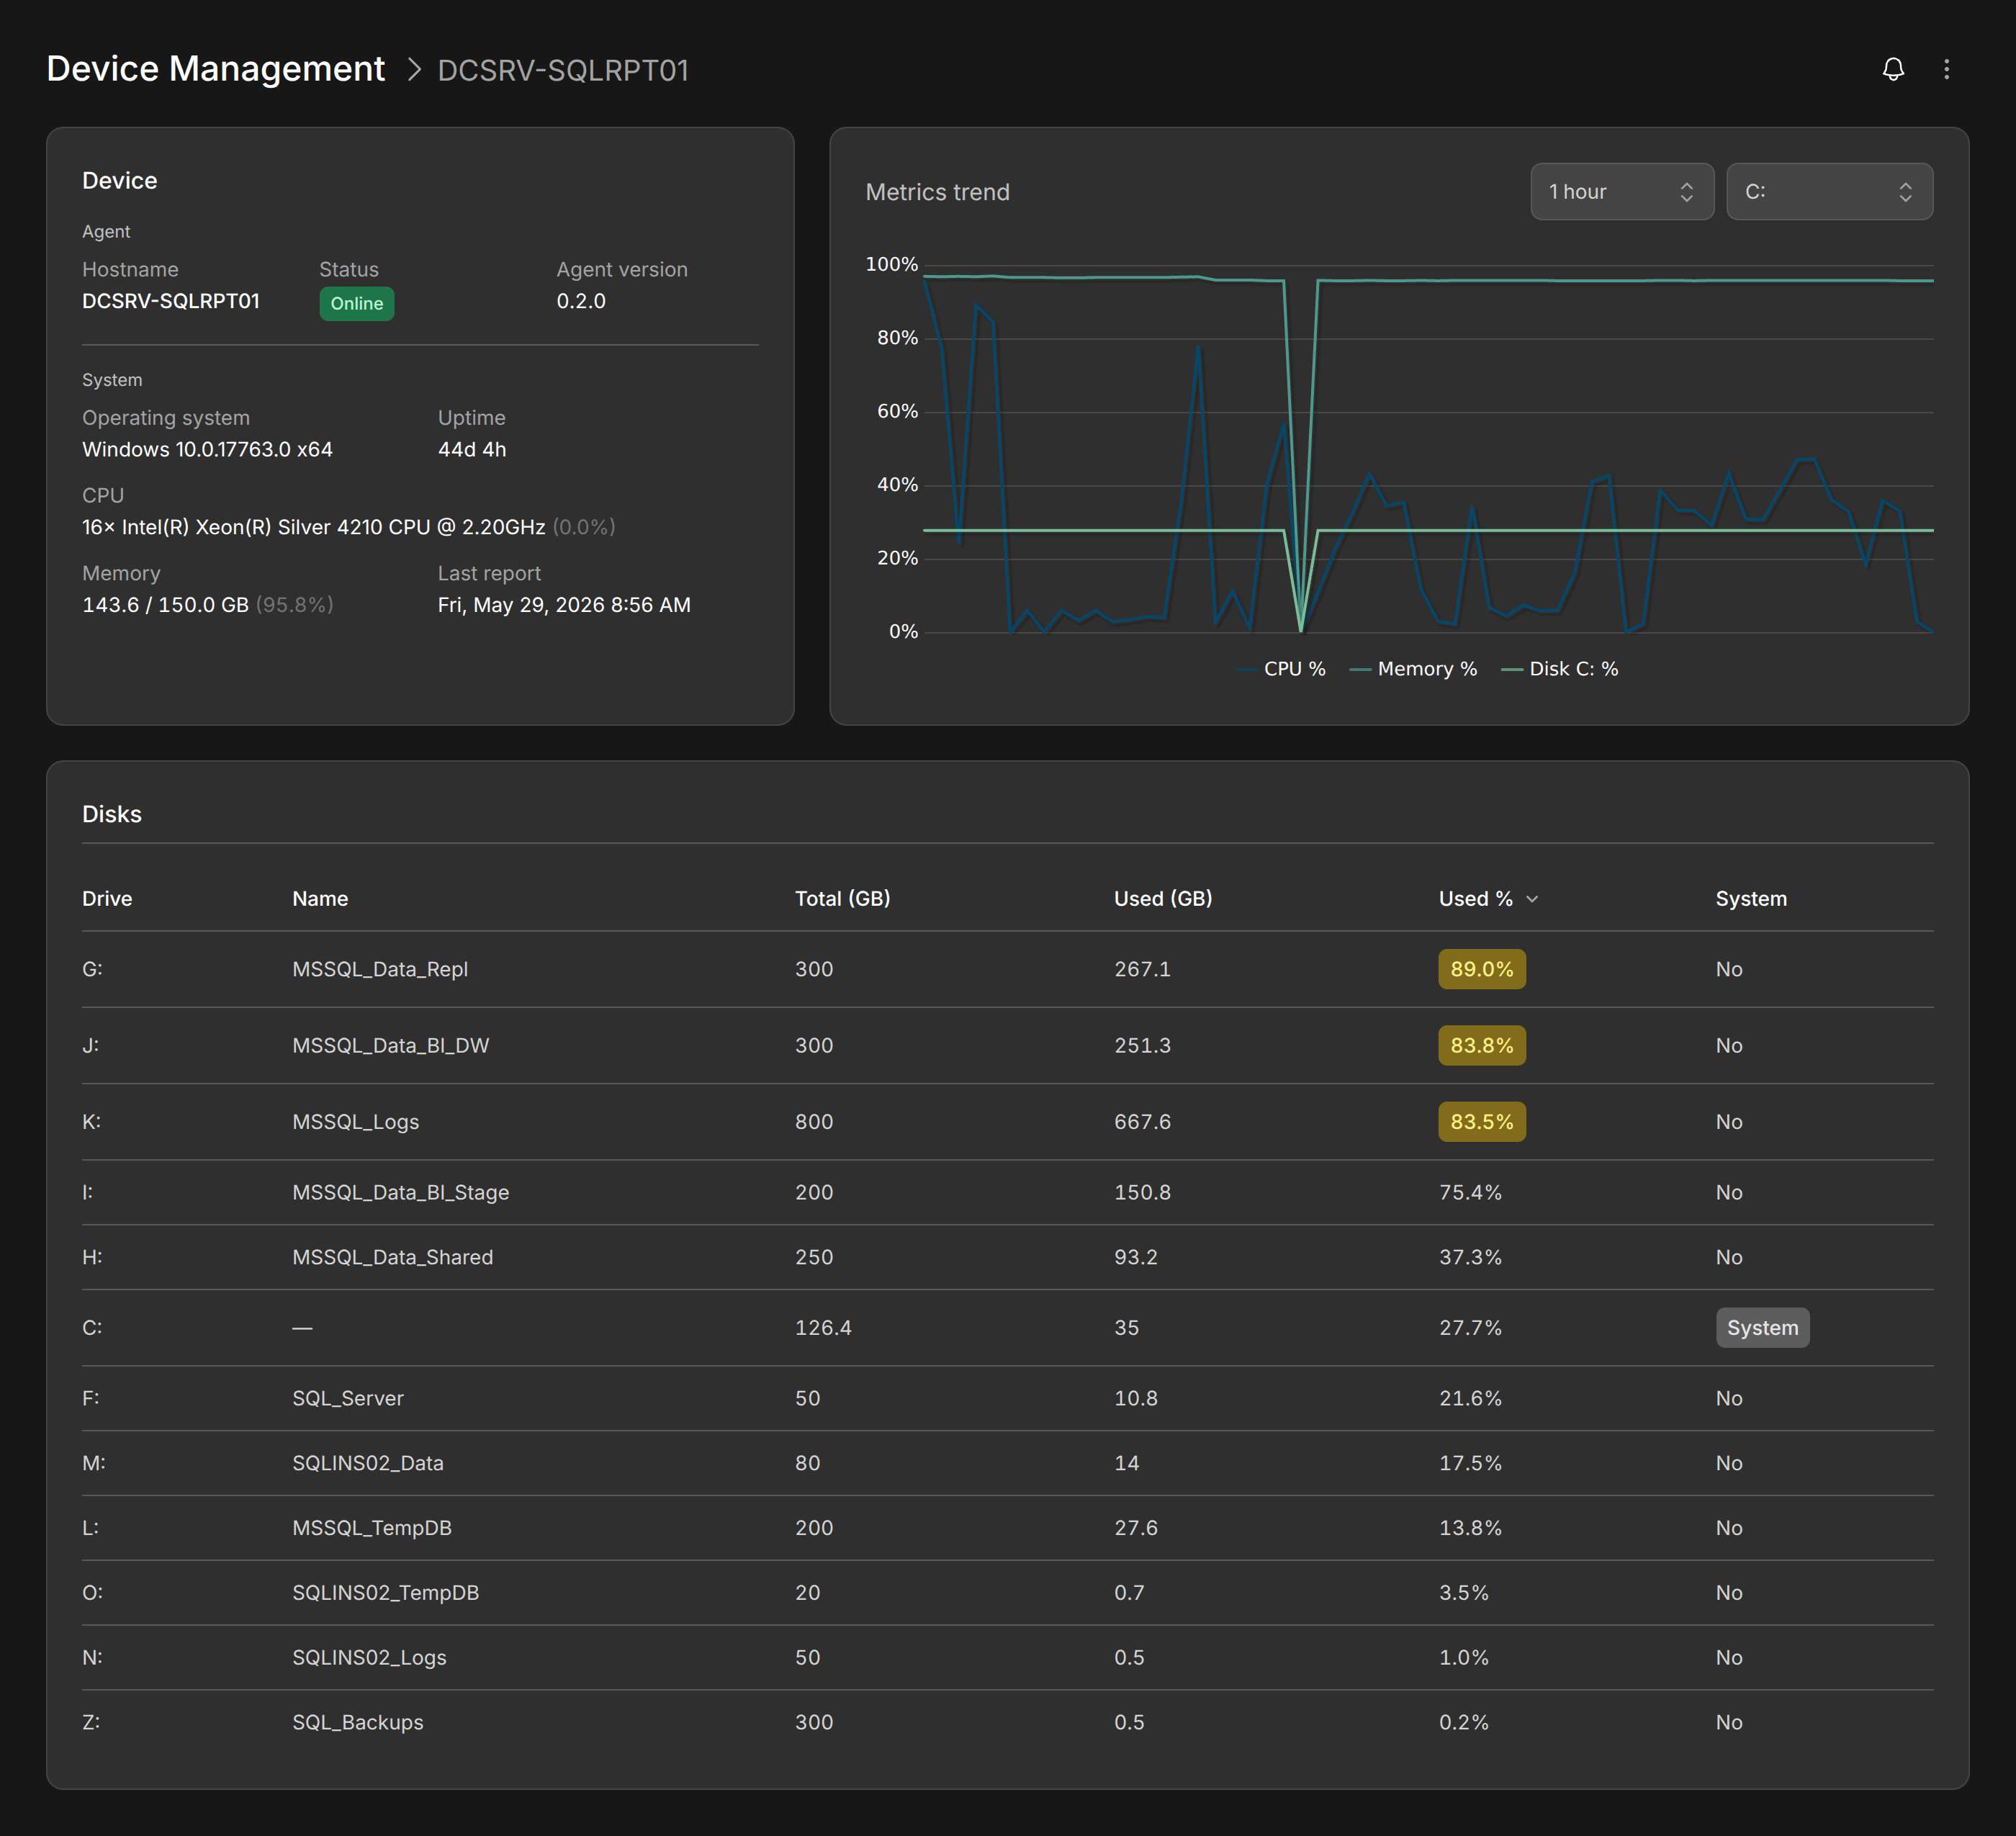The width and height of the screenshot is (2016, 1836).
Task: Select the MSSQL_Data_BI_DW disk name
Action: [391, 1046]
